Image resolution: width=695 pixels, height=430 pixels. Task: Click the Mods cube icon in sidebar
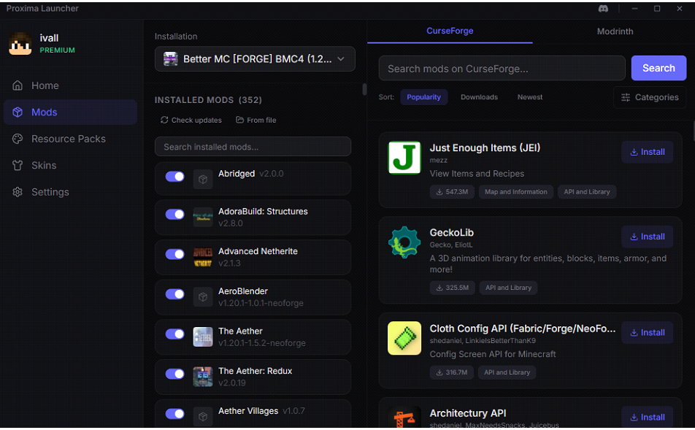click(x=18, y=112)
